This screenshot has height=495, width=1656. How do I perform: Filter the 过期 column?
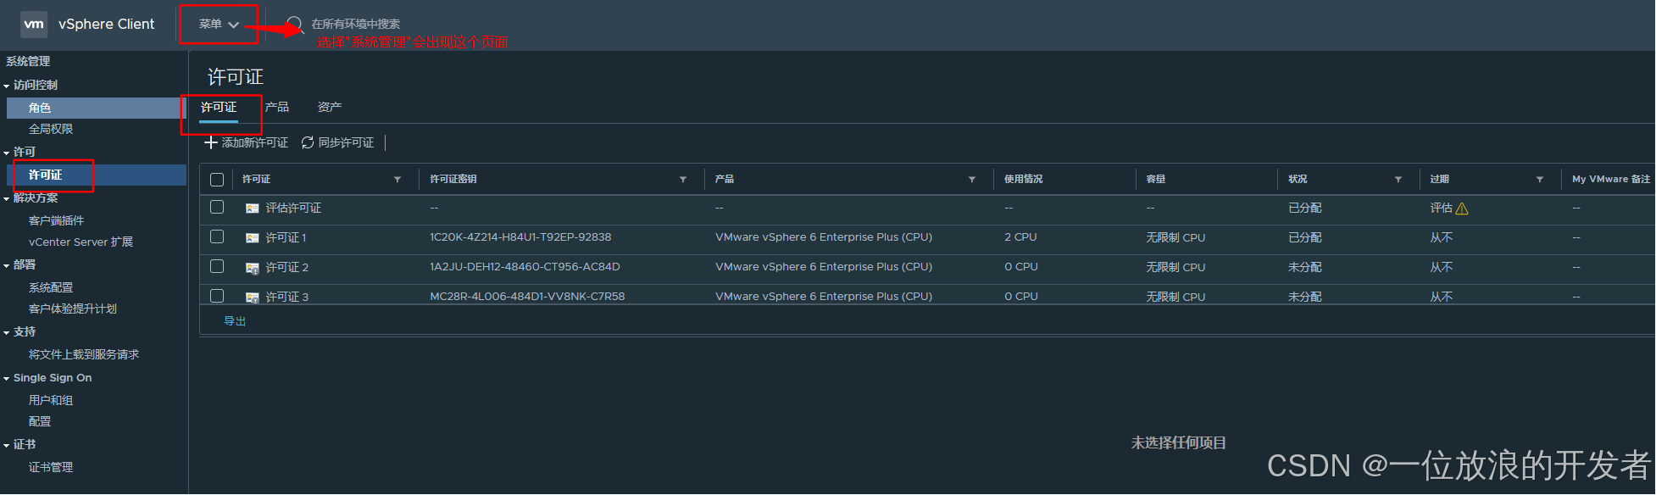pyautogui.click(x=1540, y=180)
